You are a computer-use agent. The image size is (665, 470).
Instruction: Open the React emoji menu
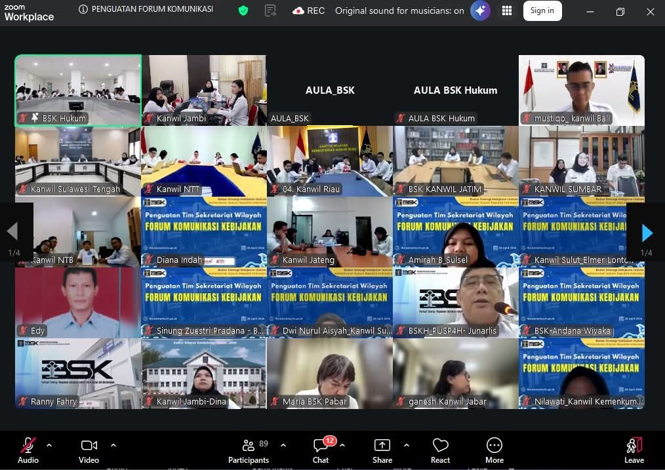pyautogui.click(x=440, y=450)
